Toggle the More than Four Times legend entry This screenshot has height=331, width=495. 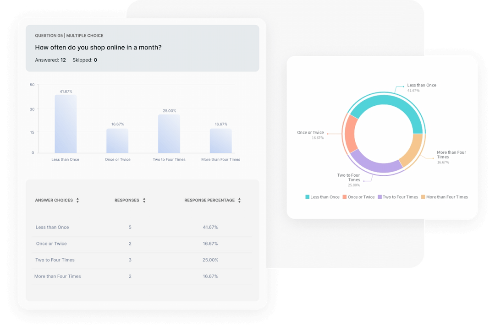coord(445,197)
